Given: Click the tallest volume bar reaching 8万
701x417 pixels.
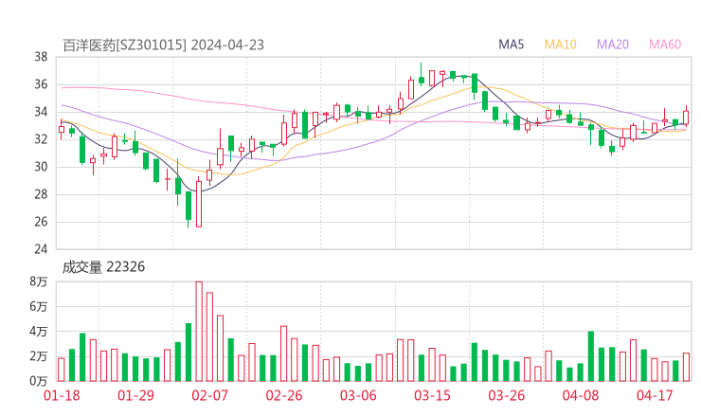Looking at the screenshot, I should 199,332.
